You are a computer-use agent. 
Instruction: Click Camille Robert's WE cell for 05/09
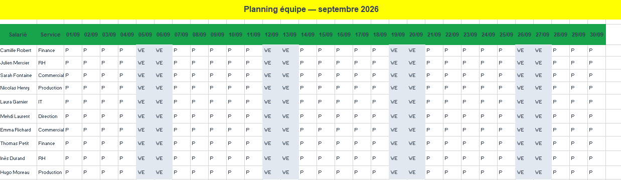(145, 50)
